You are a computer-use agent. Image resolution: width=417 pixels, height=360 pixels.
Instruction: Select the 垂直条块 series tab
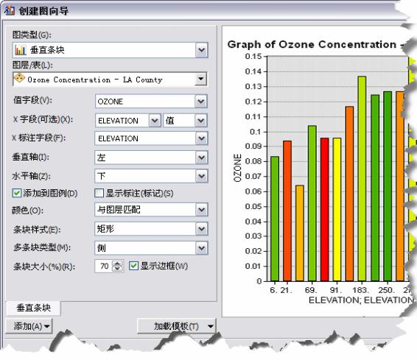point(33,308)
